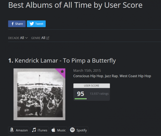The width and height of the screenshot is (161, 136).
Task: Click the Amazon store icon
Action: coord(12,130)
